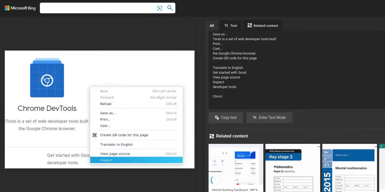Click the Microsoft Bing logo

[20, 8]
